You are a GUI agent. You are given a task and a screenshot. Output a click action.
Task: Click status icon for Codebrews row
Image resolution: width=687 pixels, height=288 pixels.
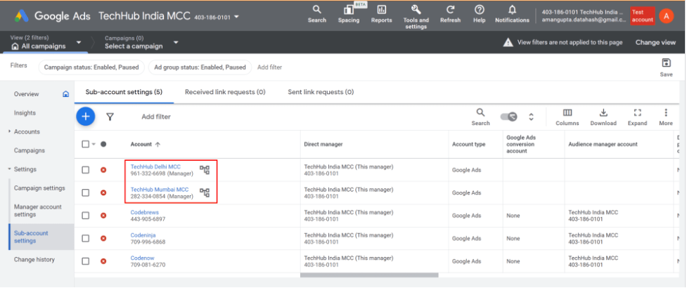[103, 216]
